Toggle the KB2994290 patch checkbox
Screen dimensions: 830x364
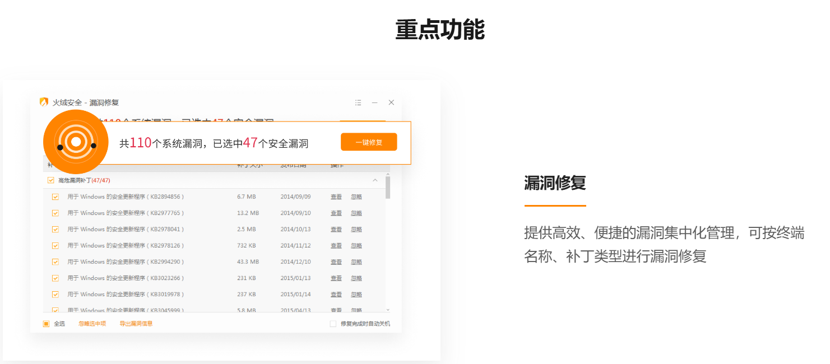pyautogui.click(x=55, y=262)
